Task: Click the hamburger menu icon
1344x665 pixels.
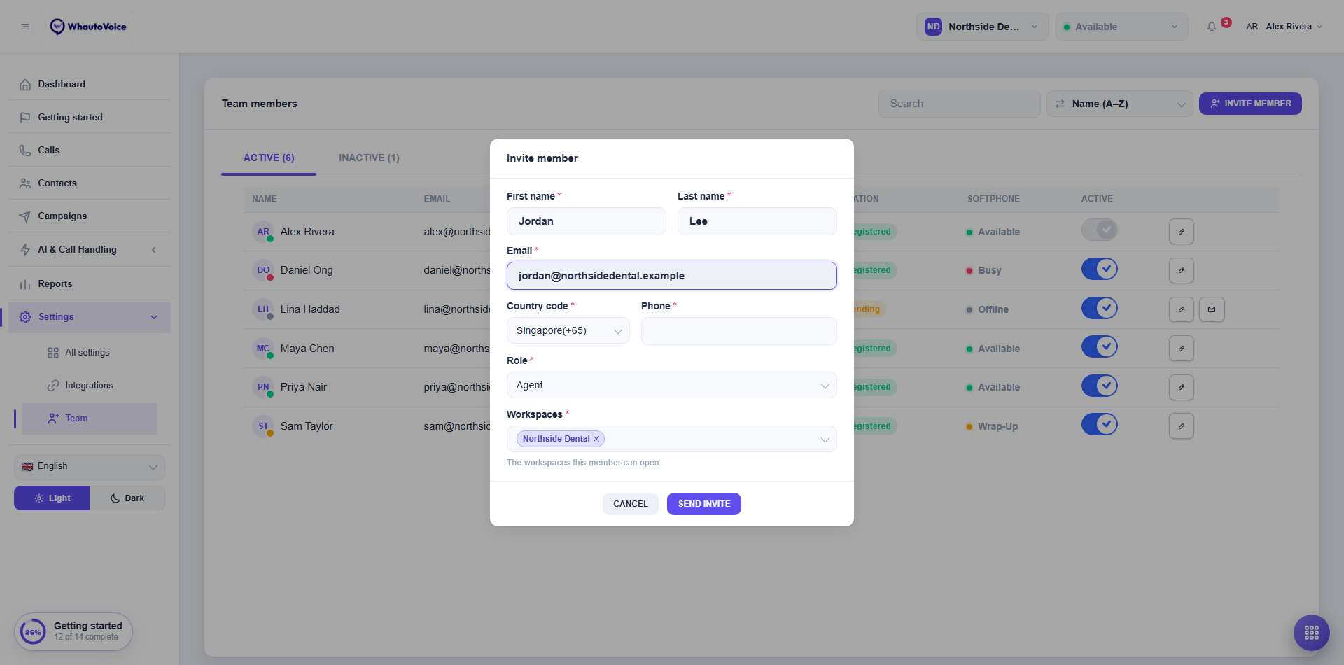Action: [25, 27]
